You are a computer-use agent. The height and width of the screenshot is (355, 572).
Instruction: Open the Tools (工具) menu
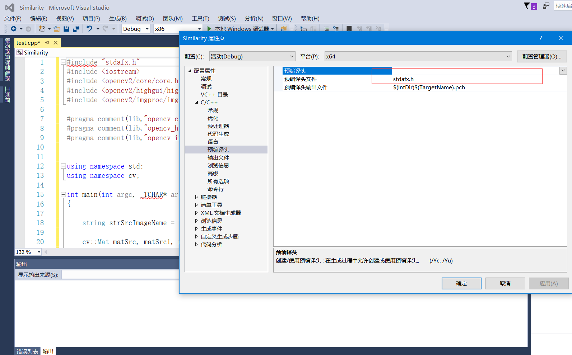point(200,18)
